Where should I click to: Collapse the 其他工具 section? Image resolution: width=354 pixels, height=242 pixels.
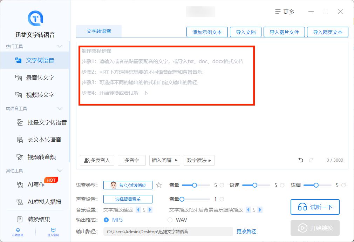point(60,170)
